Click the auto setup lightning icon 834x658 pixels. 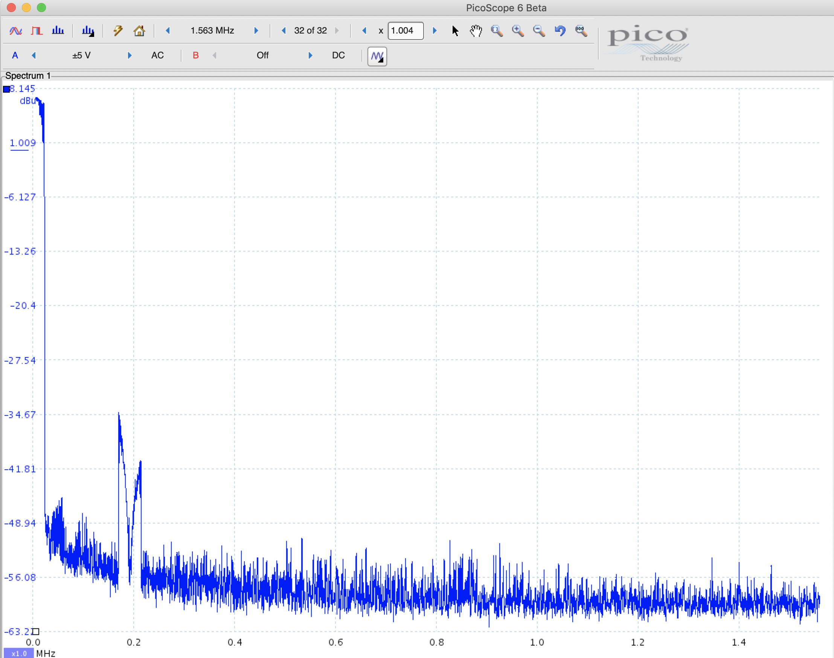coord(118,31)
